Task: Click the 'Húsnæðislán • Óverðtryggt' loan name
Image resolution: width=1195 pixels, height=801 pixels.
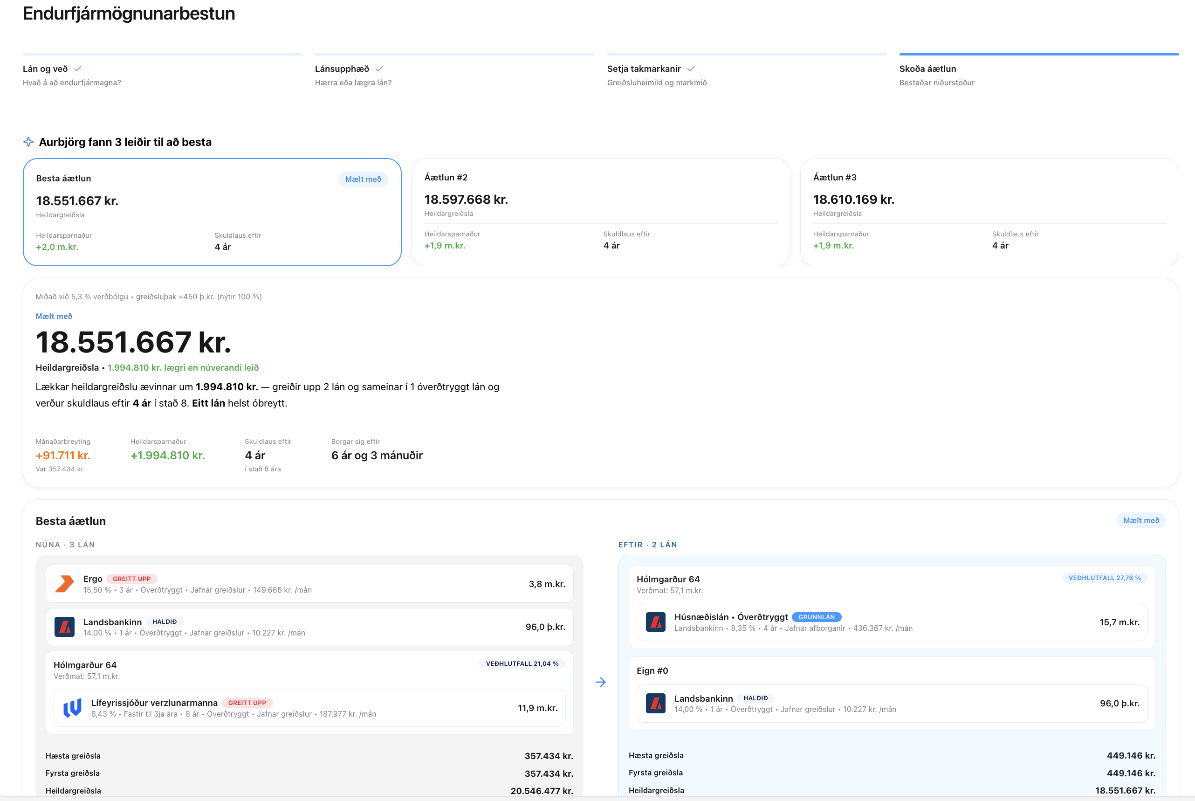Action: 731,617
